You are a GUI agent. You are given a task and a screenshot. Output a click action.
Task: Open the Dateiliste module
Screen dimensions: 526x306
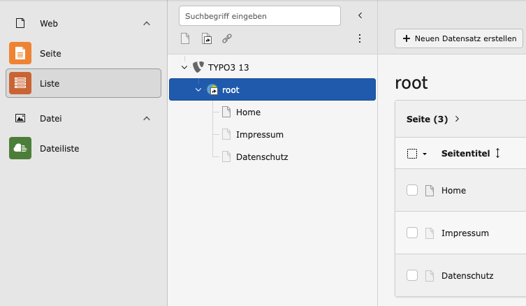[x=59, y=148]
